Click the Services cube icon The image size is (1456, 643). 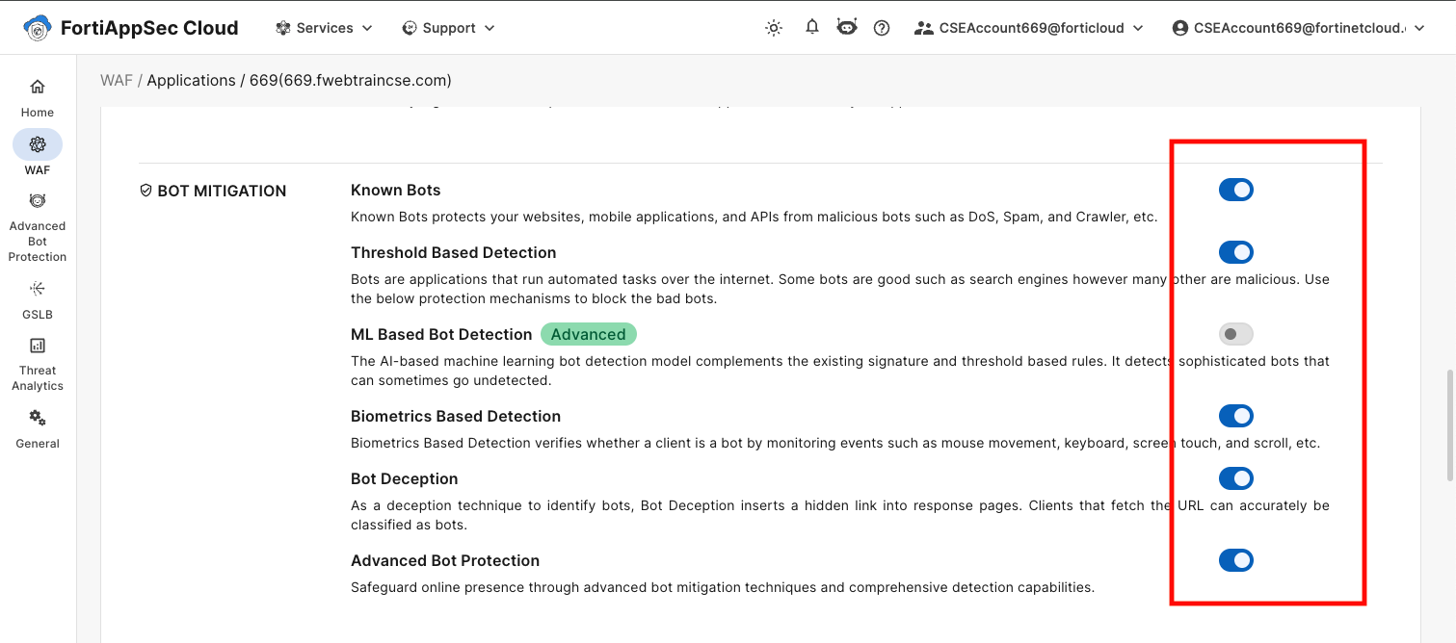click(x=283, y=28)
